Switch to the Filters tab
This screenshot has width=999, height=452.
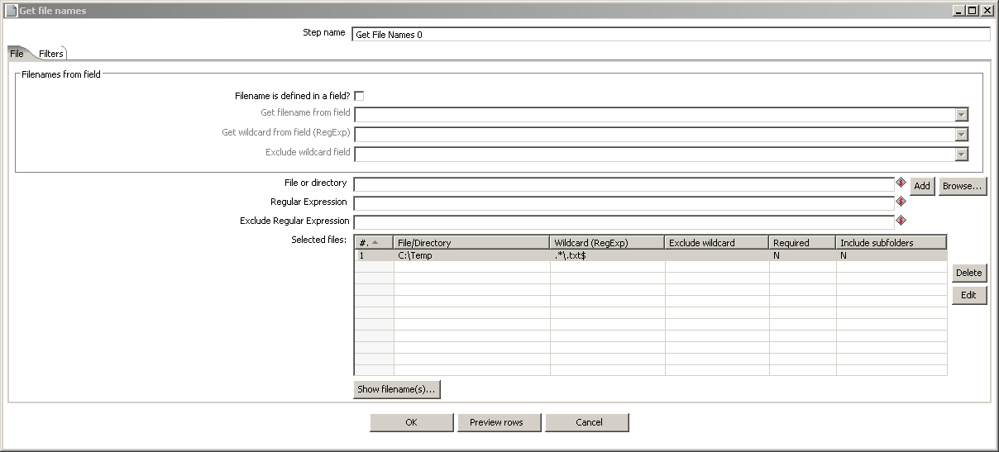pyautogui.click(x=51, y=53)
